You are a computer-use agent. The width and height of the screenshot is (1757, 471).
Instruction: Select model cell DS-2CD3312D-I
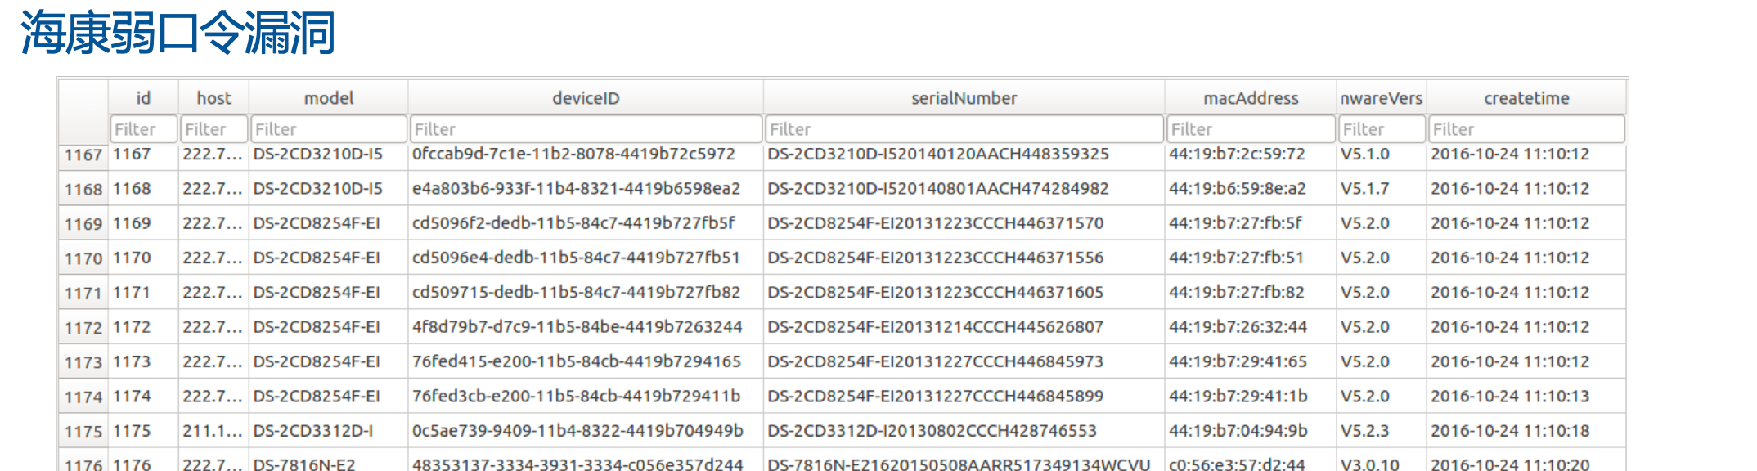coord(328,430)
